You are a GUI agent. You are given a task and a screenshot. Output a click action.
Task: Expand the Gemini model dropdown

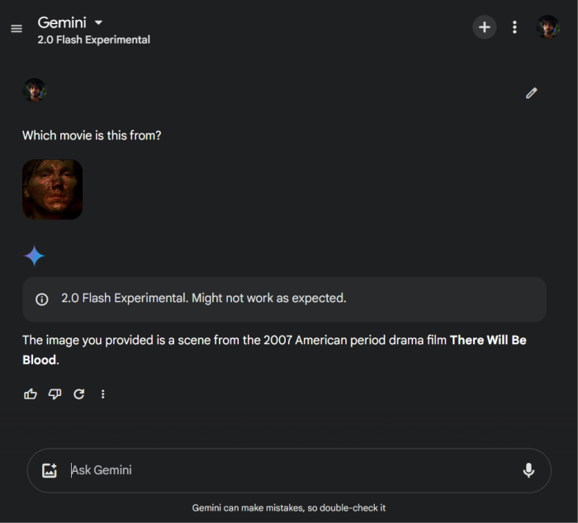click(x=99, y=22)
